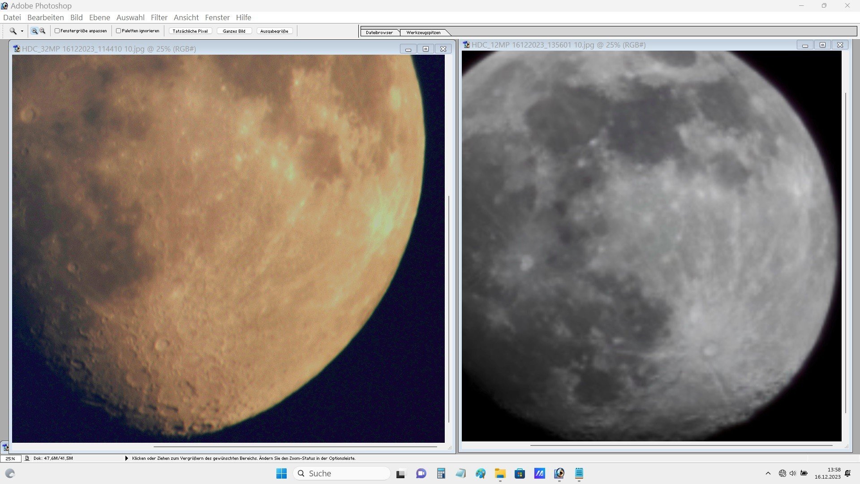The height and width of the screenshot is (484, 860).
Task: Click the Zoom tool preset icon
Action: point(13,31)
